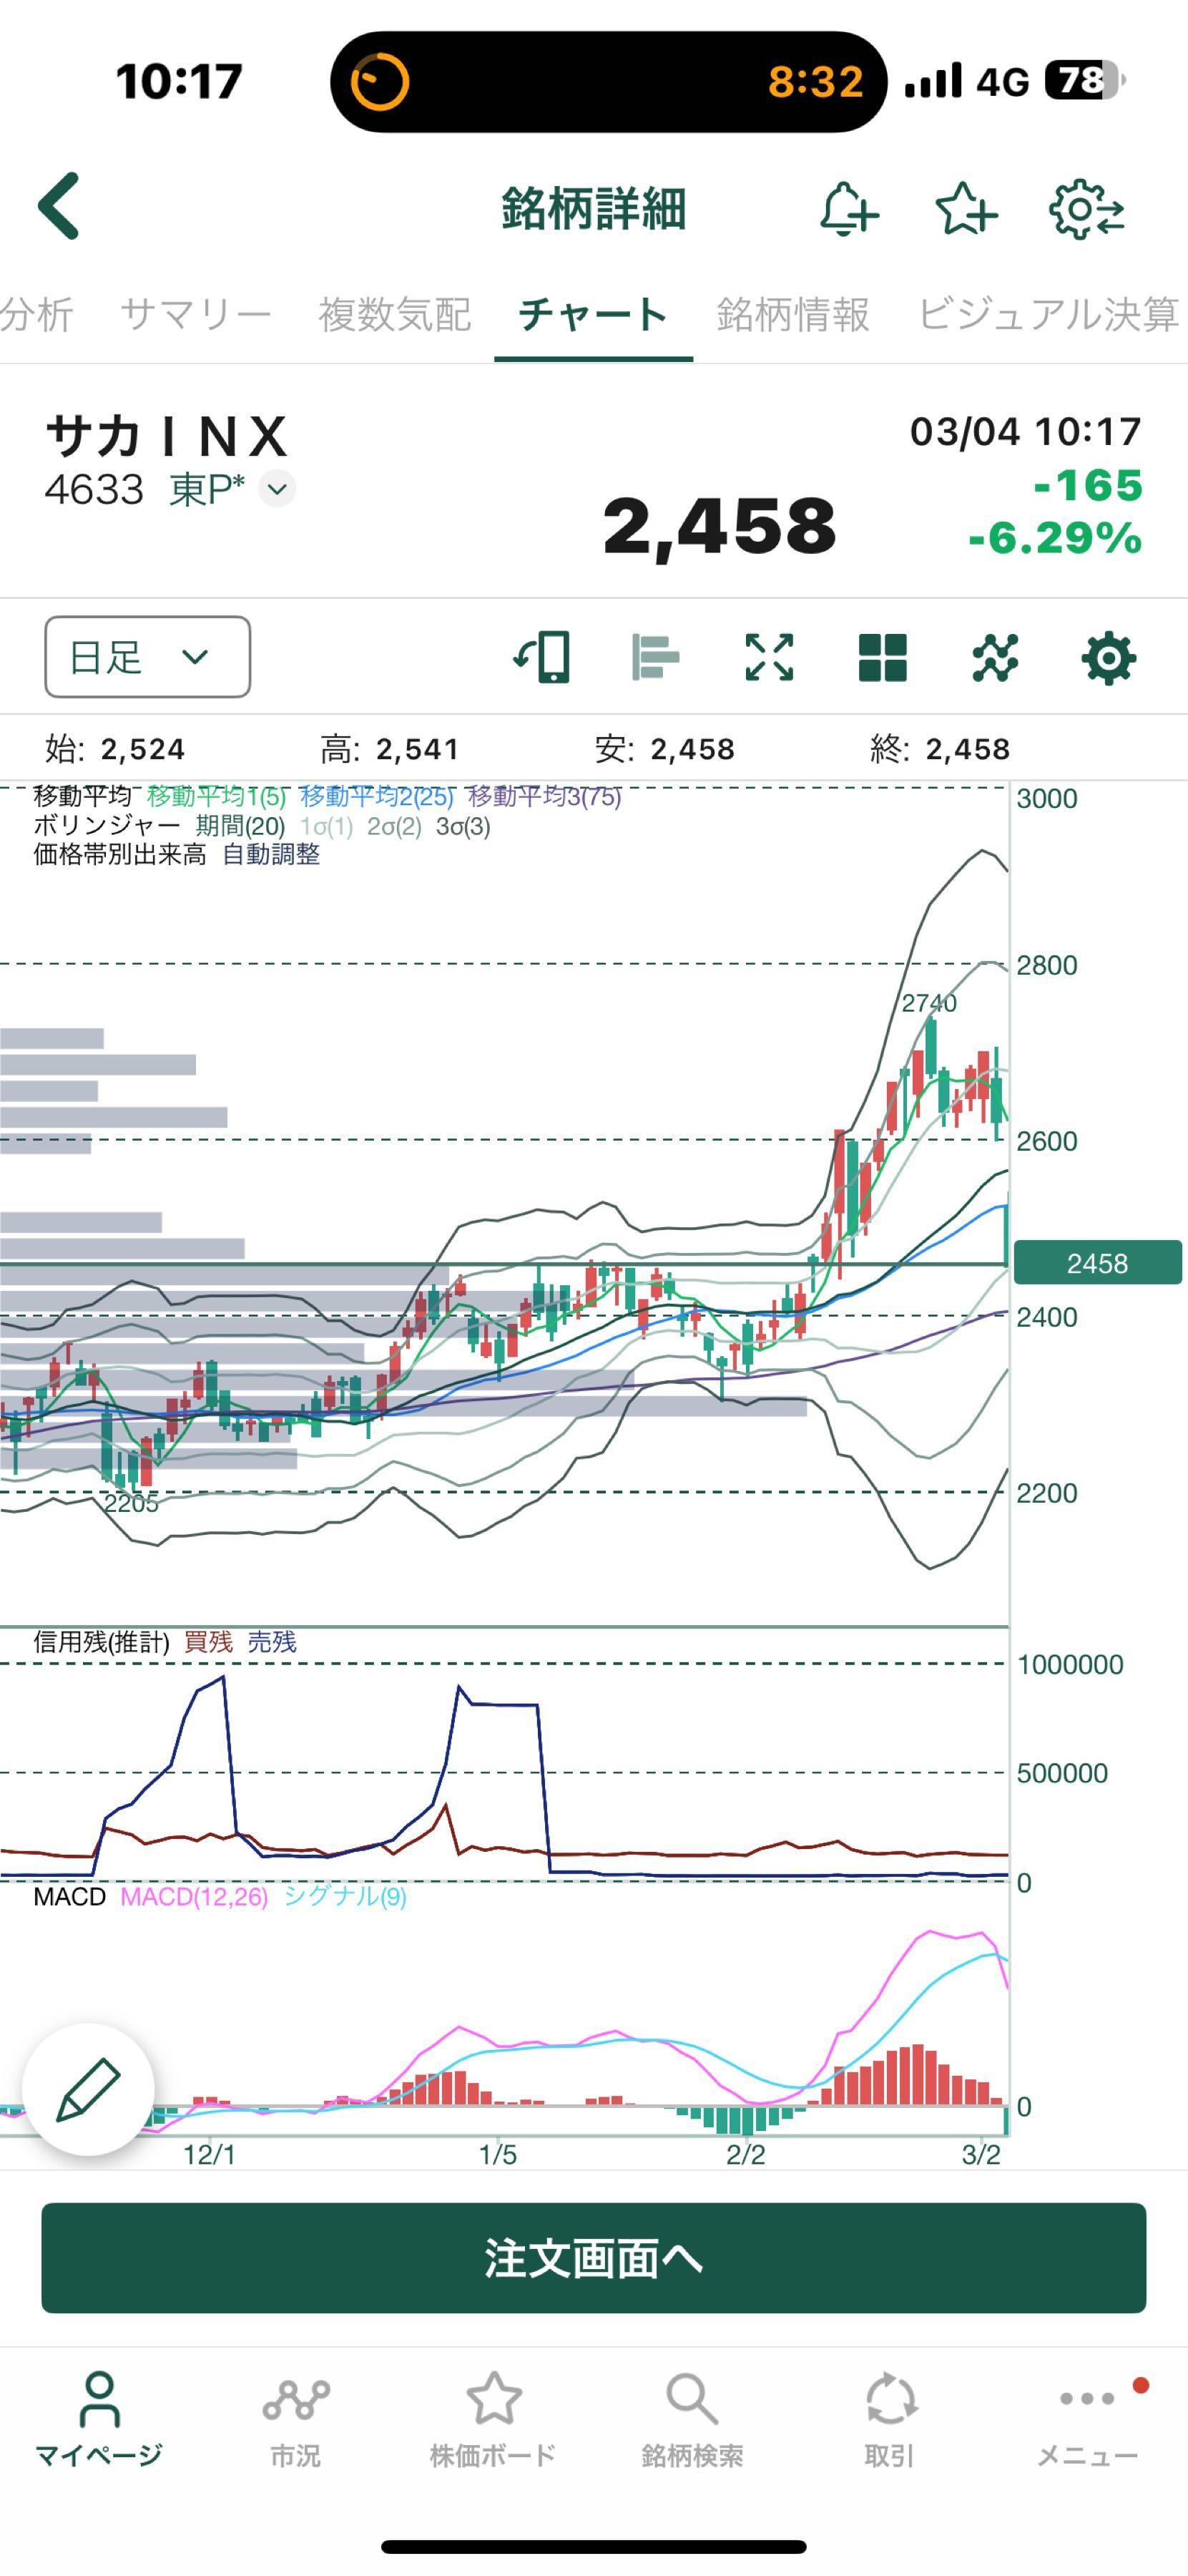Toggle price-range volume bars icon
Viewport: 1188px width, 2576px height.
click(x=655, y=657)
